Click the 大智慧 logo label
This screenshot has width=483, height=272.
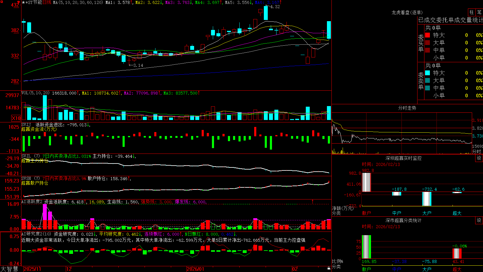pyautogui.click(x=9, y=269)
